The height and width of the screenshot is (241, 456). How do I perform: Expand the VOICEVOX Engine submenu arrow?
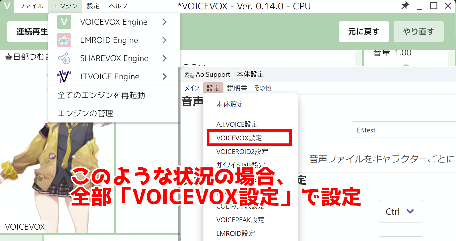pyautogui.click(x=164, y=22)
